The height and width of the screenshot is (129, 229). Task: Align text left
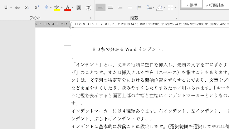(x=101, y=7)
